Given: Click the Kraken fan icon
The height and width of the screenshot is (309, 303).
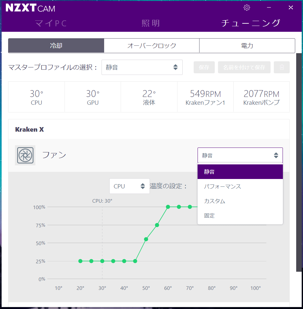Looking at the screenshot, I should [x=25, y=155].
